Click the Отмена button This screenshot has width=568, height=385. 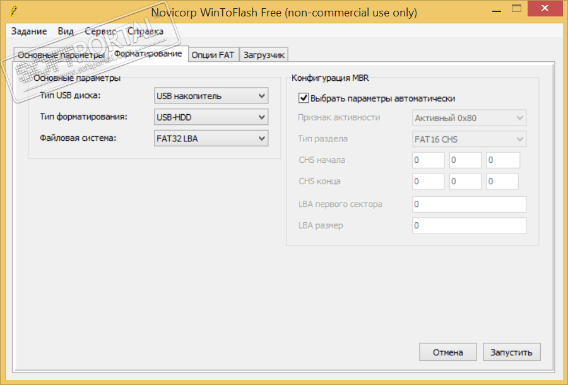447,352
